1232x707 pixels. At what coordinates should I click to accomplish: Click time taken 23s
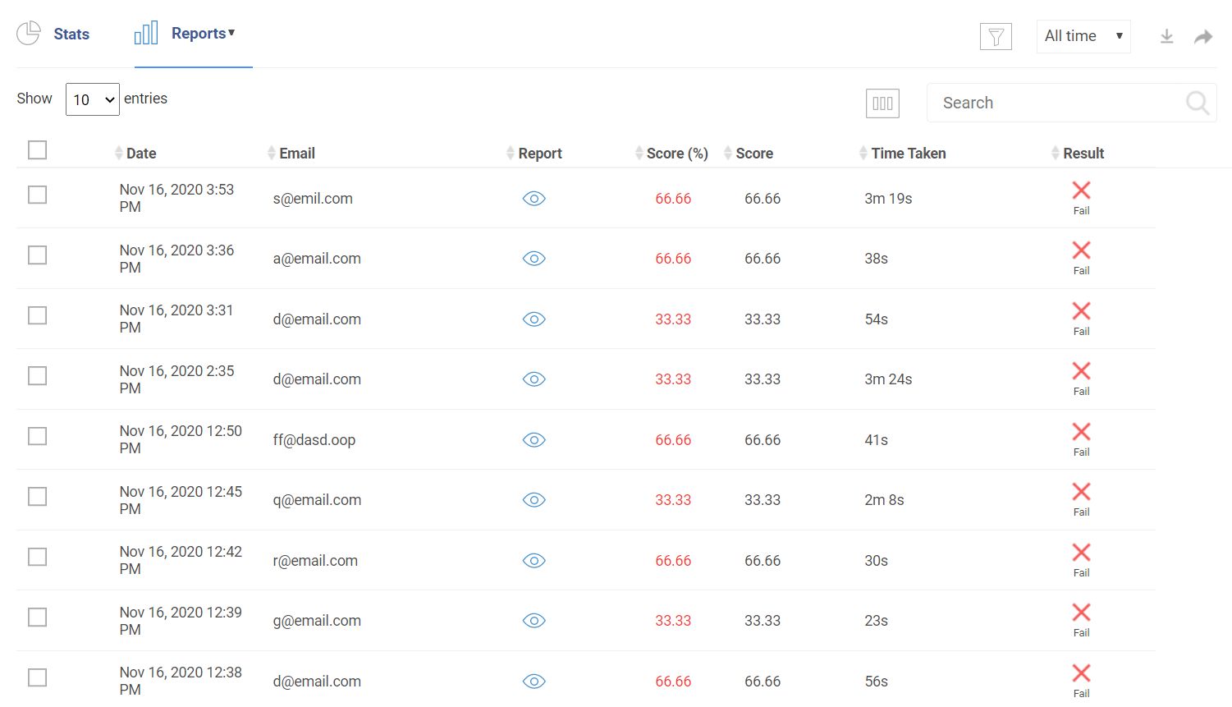coord(876,621)
